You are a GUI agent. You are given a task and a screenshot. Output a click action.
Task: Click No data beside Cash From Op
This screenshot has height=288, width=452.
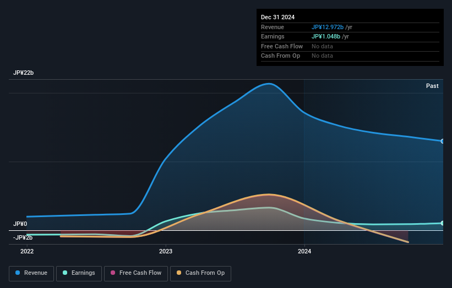pyautogui.click(x=322, y=56)
